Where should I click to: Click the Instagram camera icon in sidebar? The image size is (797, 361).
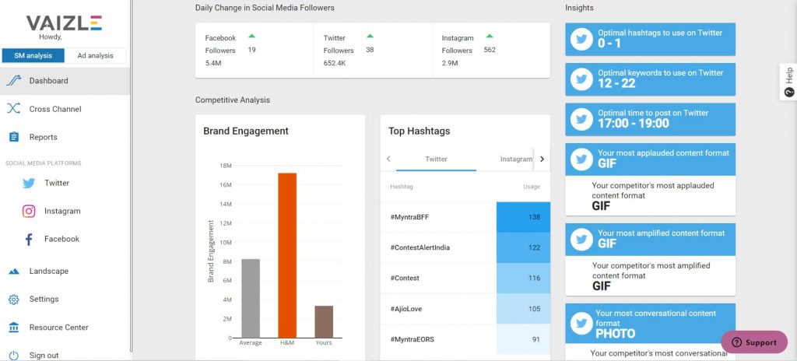(x=29, y=211)
